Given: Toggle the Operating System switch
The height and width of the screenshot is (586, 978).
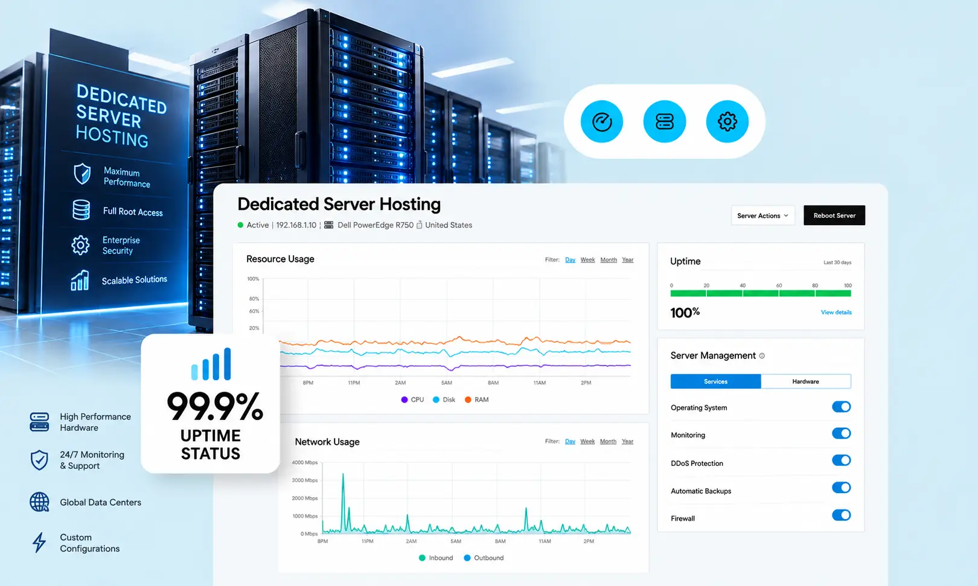Looking at the screenshot, I should click(x=842, y=407).
